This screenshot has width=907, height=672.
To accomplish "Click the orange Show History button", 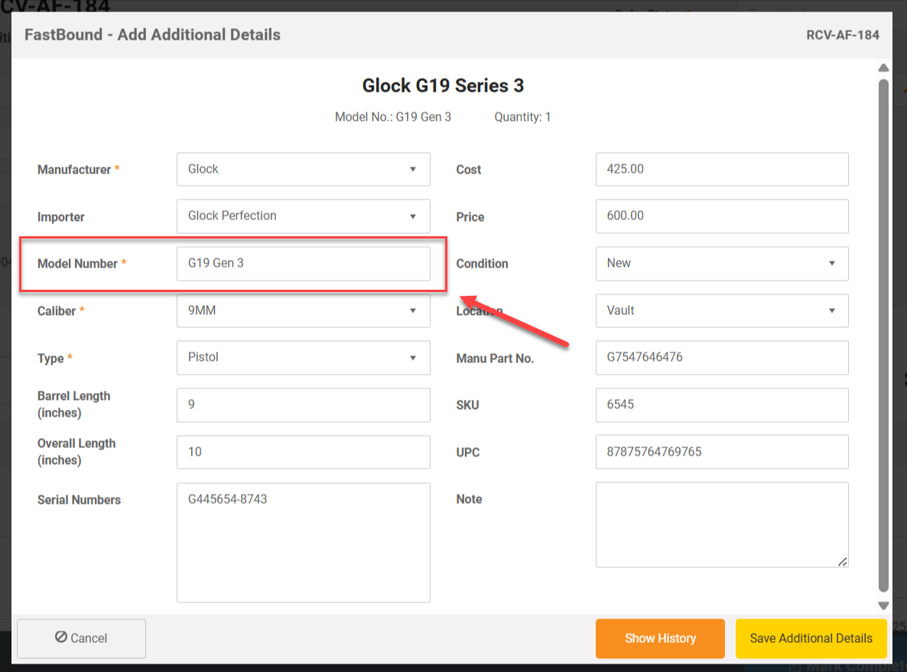I will tap(660, 638).
